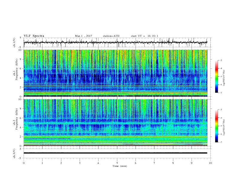Click the ch.3 black voltage trace
This screenshot has height=183, width=237.
pyautogui.click(x=115, y=153)
